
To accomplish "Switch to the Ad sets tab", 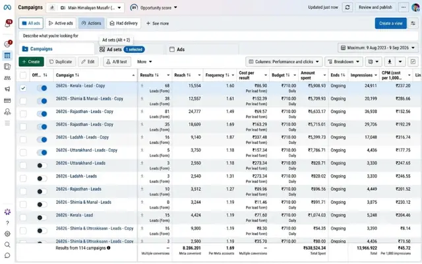I will [129, 49].
